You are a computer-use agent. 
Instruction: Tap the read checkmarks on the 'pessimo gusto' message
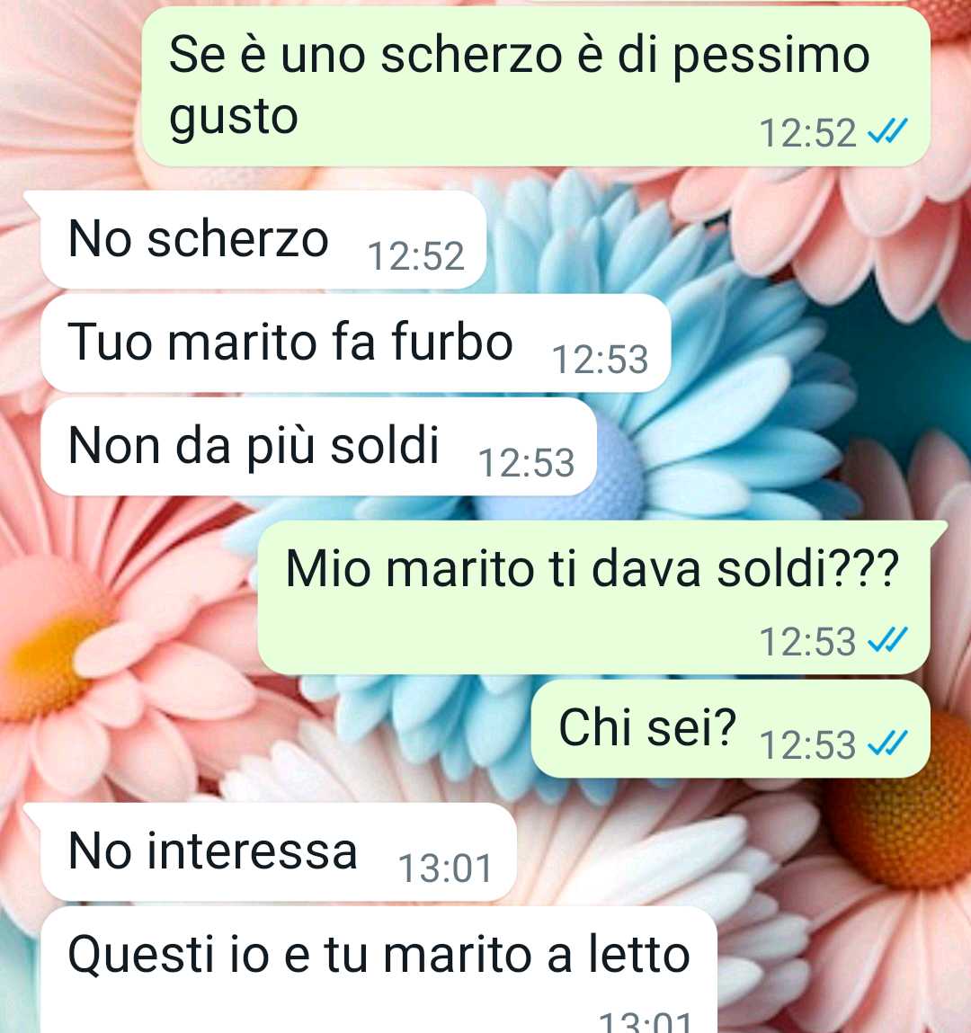click(887, 131)
